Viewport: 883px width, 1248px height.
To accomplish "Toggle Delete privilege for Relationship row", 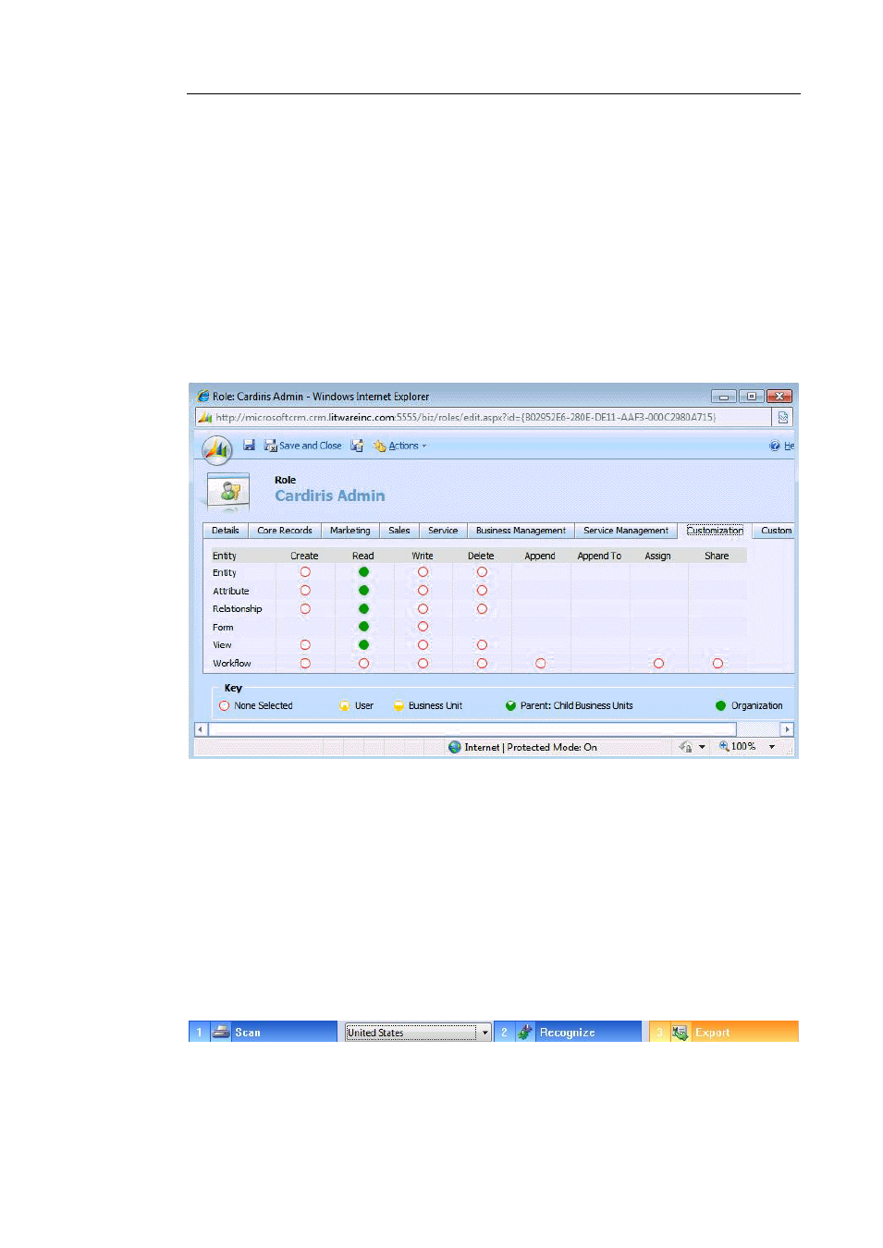I will pos(482,609).
